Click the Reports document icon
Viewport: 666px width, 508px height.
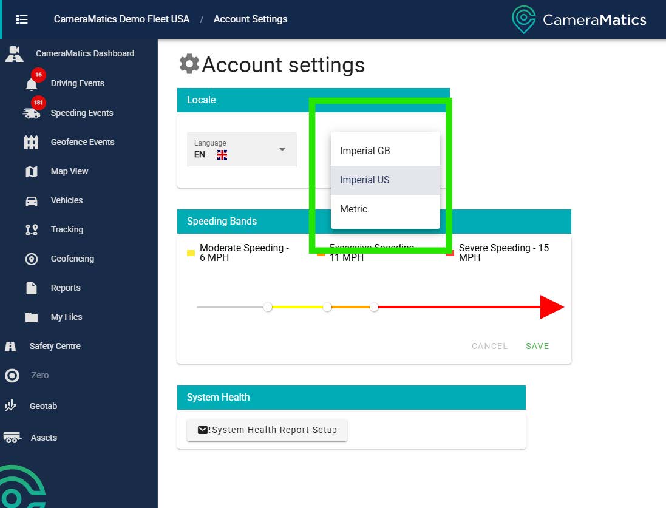pyautogui.click(x=32, y=288)
